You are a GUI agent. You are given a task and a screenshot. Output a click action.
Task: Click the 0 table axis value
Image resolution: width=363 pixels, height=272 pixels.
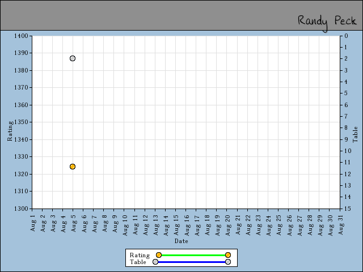(x=346, y=36)
